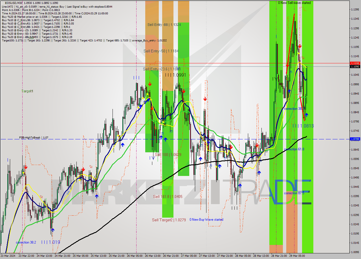Click the red sell arrow near 1.1195 level
Viewport: 361px width, 259px height.
click(x=300, y=46)
